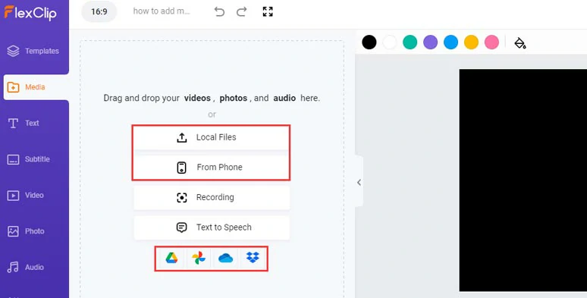Import from Google Photos
The height and width of the screenshot is (298, 587).
[x=199, y=258]
